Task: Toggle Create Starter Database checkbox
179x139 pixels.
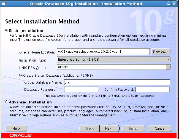Action: (x=21, y=75)
